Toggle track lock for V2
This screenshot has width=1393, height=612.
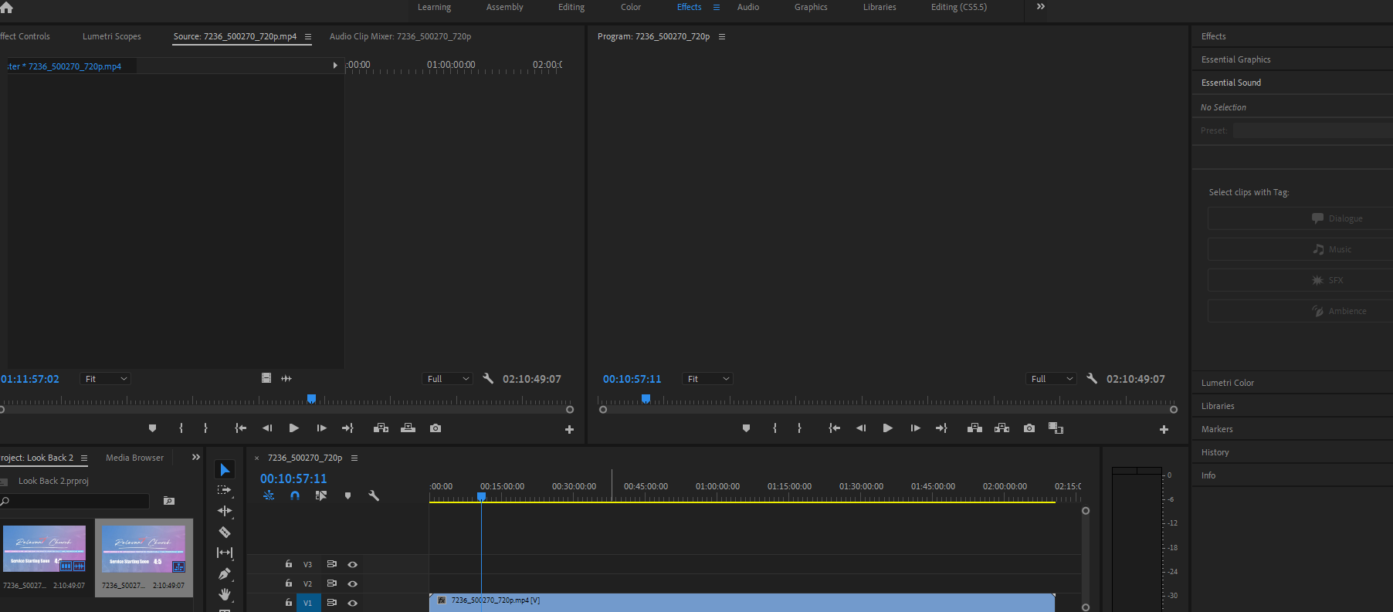pyautogui.click(x=289, y=583)
